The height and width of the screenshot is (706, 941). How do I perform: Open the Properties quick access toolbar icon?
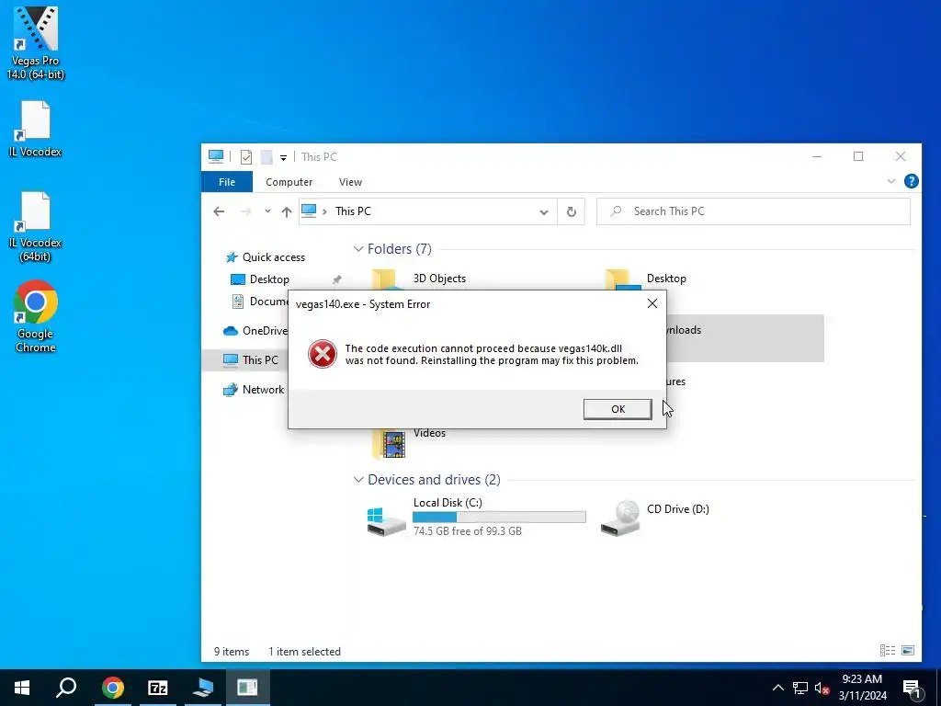(246, 156)
